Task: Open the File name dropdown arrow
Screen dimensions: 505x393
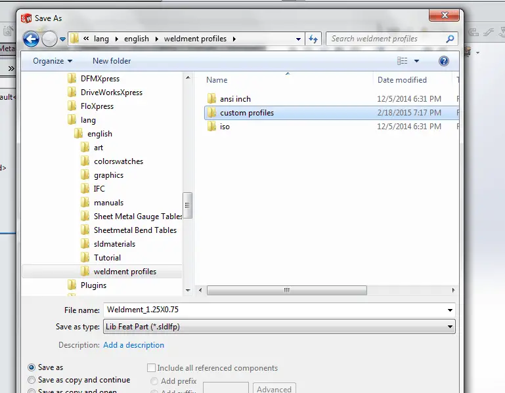Action: click(x=450, y=310)
